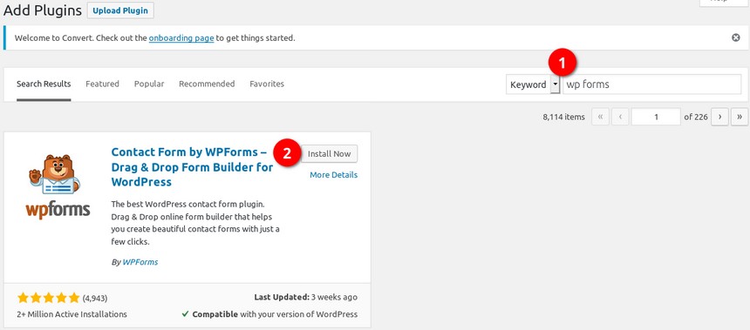Open More Details for WPForms
The width and height of the screenshot is (750, 330).
click(333, 175)
